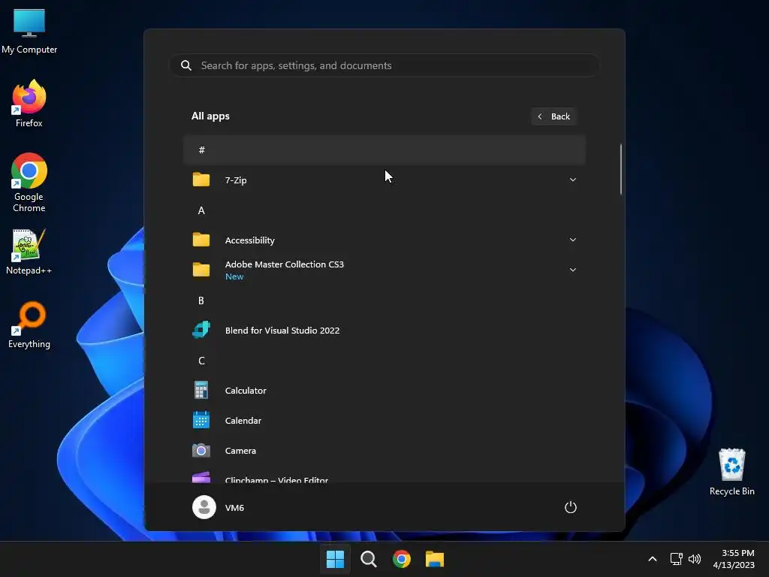Image resolution: width=769 pixels, height=577 pixels.
Task: Open the Everything search desktop shortcut
Action: [29, 325]
